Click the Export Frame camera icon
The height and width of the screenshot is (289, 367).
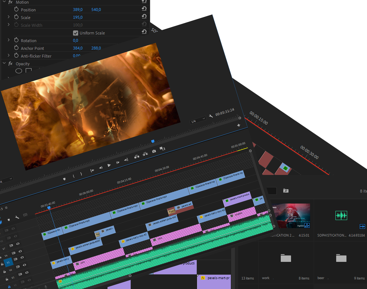(x=154, y=151)
